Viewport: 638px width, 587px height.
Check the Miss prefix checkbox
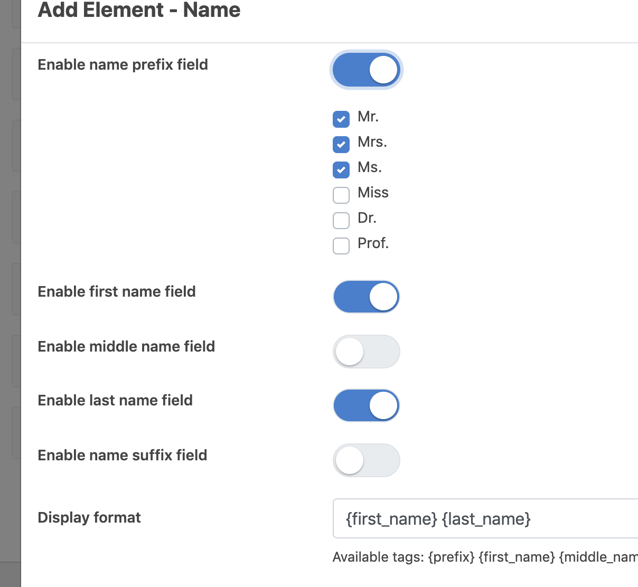pyautogui.click(x=341, y=195)
